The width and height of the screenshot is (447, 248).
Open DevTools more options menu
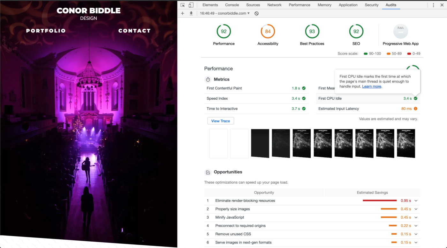pos(433,5)
